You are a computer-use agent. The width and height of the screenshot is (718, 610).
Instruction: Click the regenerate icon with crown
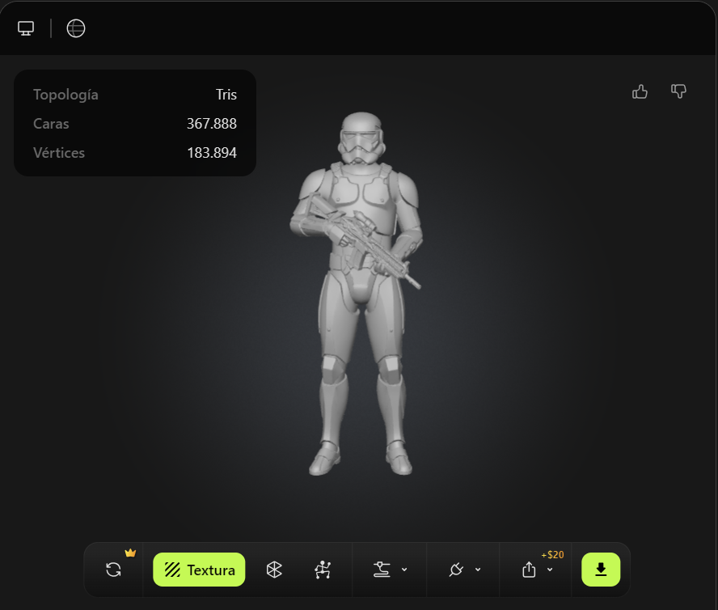(113, 570)
